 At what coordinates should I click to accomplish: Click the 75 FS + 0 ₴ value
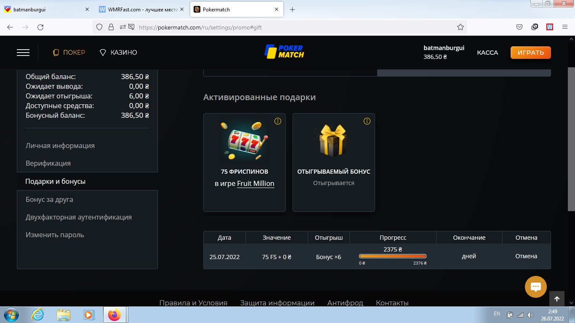(277, 257)
